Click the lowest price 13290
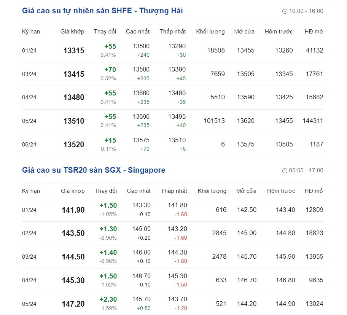Viewport: 347px width, 315px height. [x=177, y=46]
